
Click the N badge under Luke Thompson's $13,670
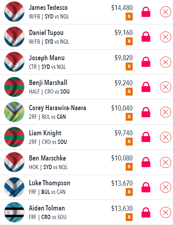pyautogui.click(x=129, y=192)
